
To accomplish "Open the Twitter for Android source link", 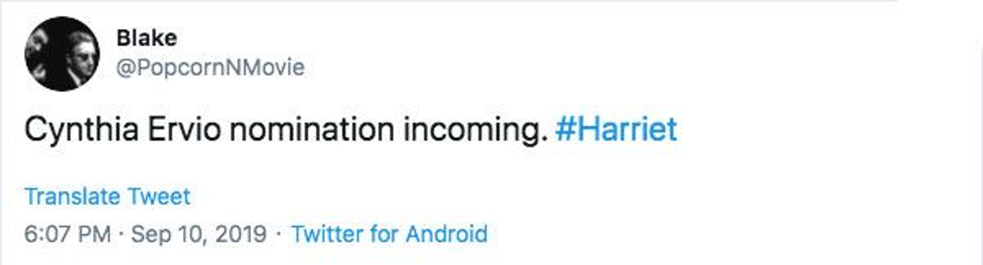I will (x=389, y=234).
